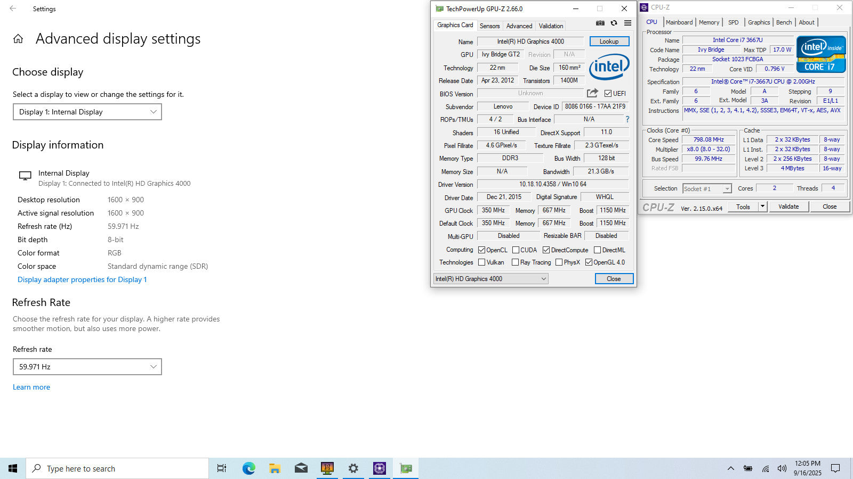This screenshot has width=853, height=479.
Task: Toggle the UEFI checkbox
Action: coord(608,94)
